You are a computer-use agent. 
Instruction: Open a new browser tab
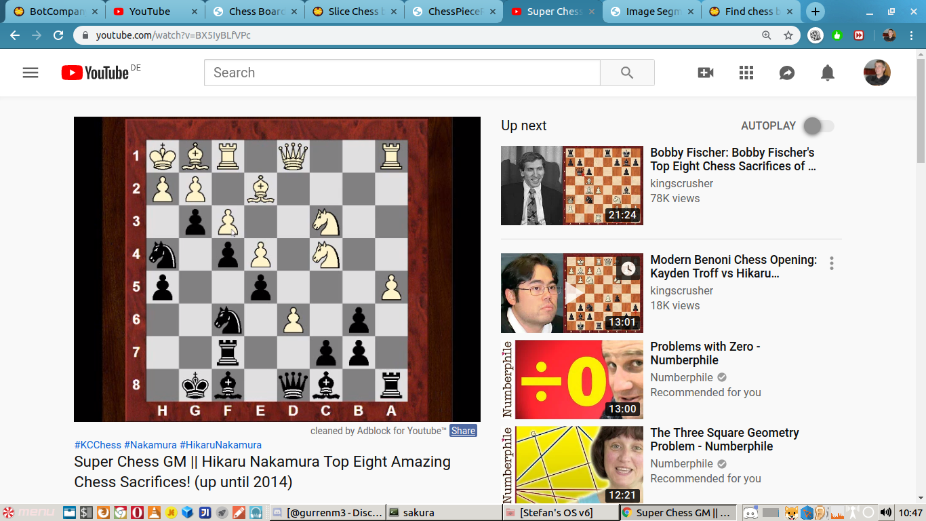click(x=816, y=12)
